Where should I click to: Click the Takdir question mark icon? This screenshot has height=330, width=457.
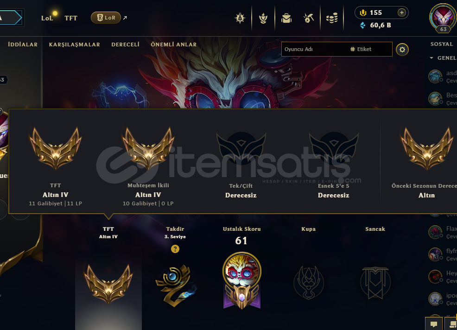[175, 249]
